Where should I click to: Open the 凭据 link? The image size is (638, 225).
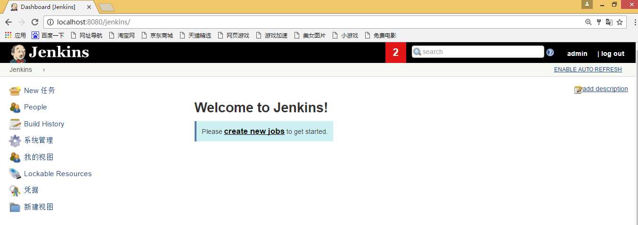point(32,190)
